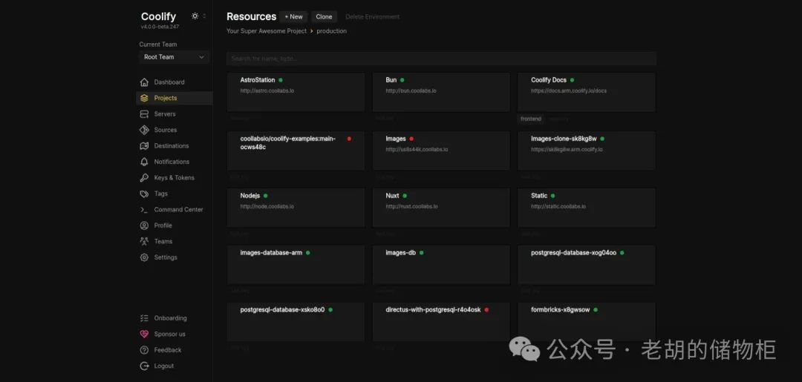Screen dimensions: 802x382
Task: Open the Nuxt resource card
Action: [x=441, y=208]
